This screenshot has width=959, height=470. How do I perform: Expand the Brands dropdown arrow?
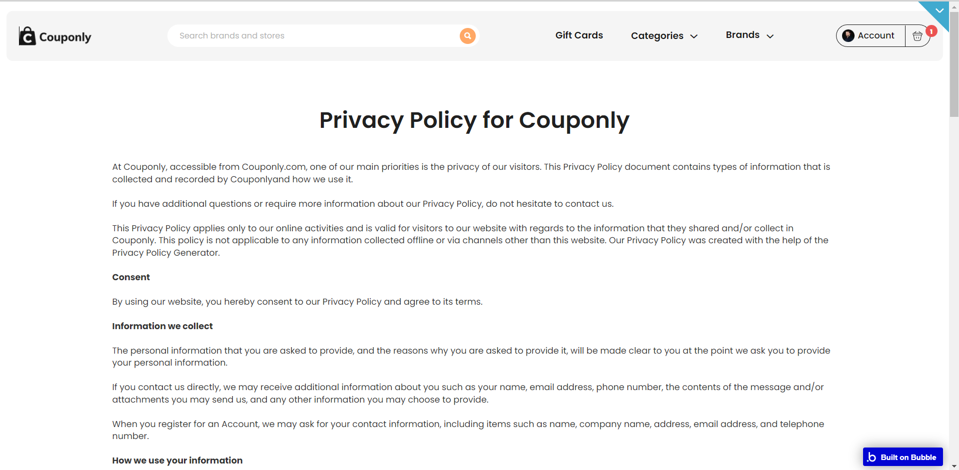coord(770,36)
